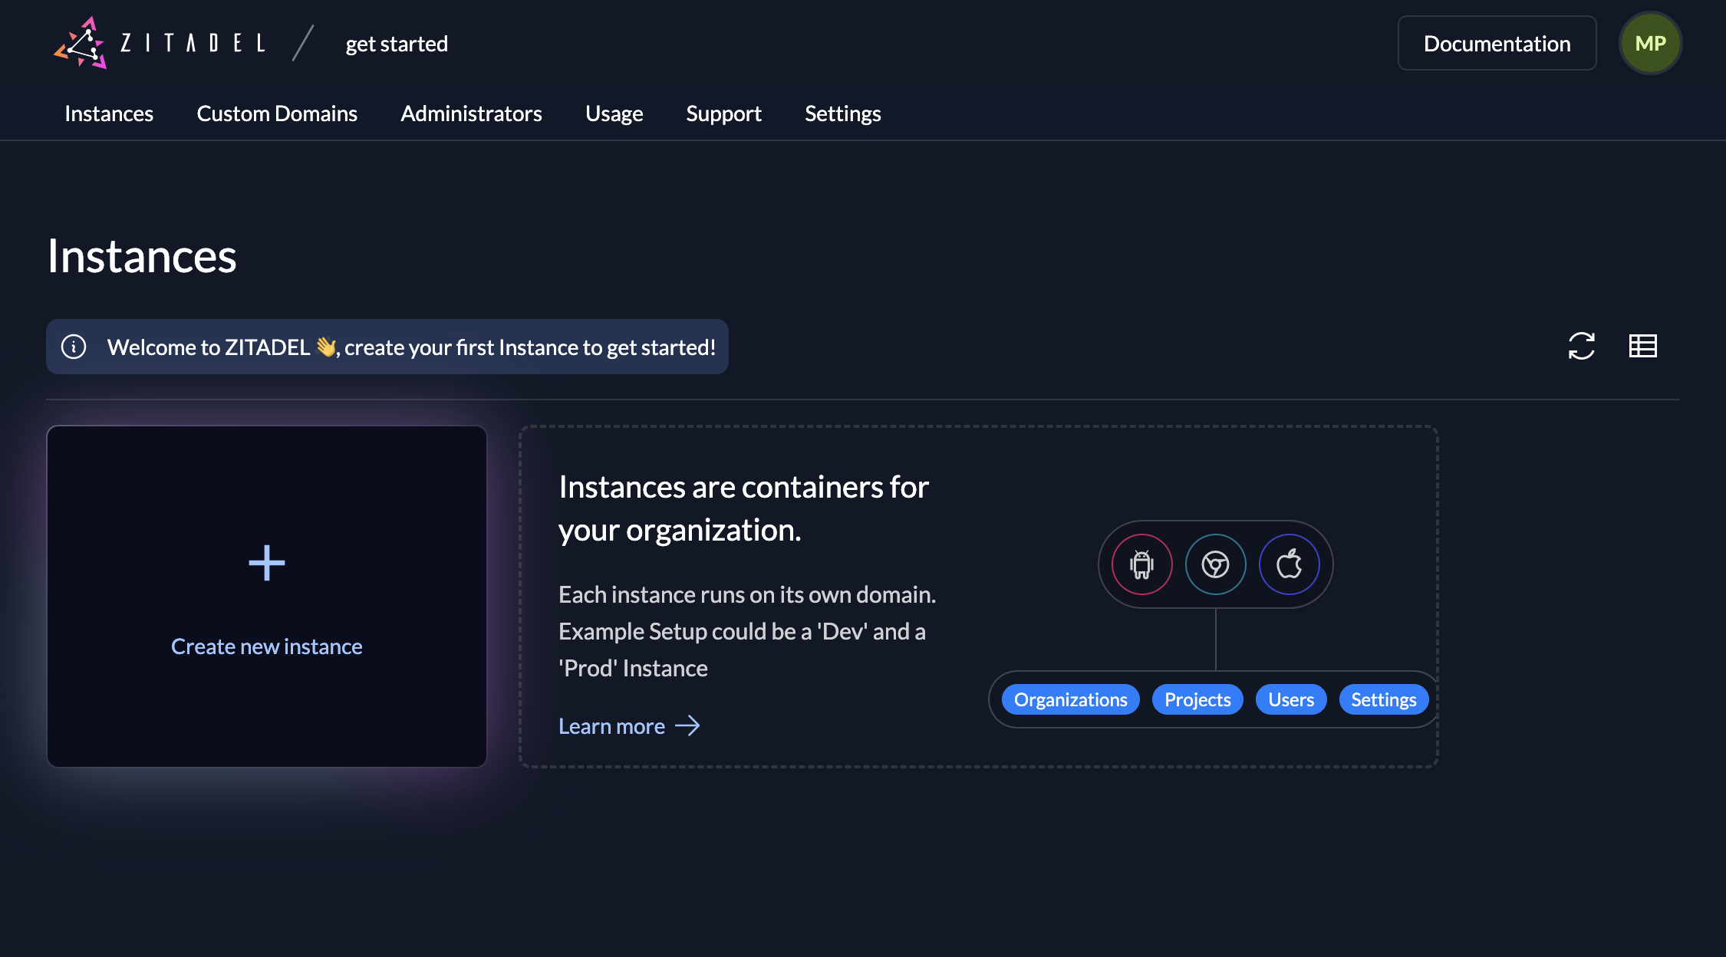The height and width of the screenshot is (957, 1726).
Task: Click the Create new instance card
Action: click(x=266, y=646)
